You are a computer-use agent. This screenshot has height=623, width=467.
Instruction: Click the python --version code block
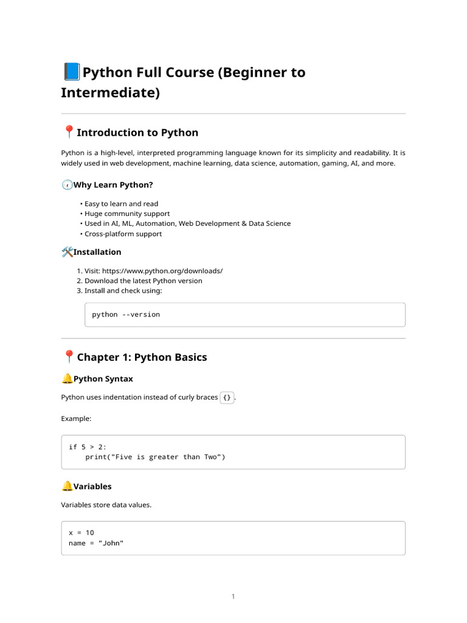[x=244, y=315]
